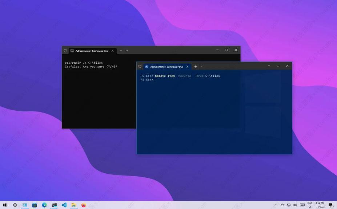Add a new tab in PowerShell terminal
The height and width of the screenshot is (209, 337).
pos(196,67)
